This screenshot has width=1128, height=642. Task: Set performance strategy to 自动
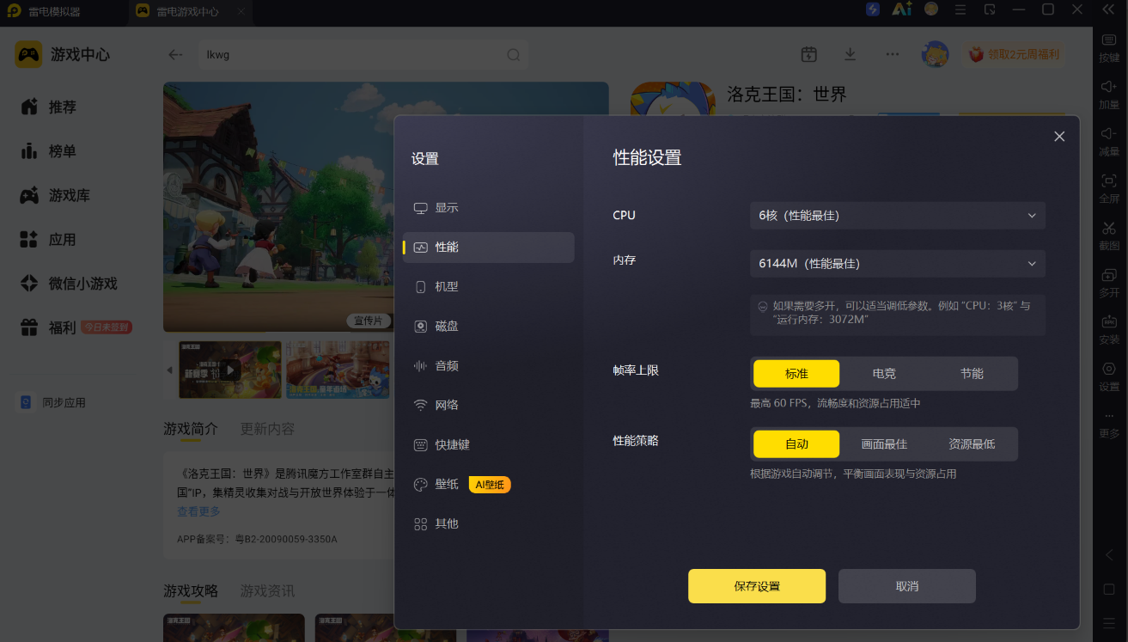796,444
